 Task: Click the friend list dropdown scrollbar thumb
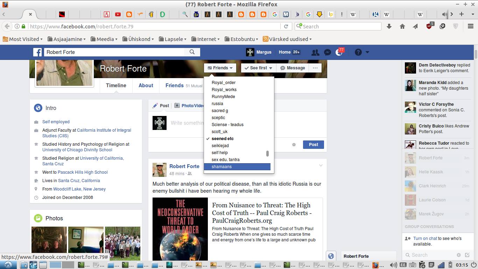(x=268, y=153)
